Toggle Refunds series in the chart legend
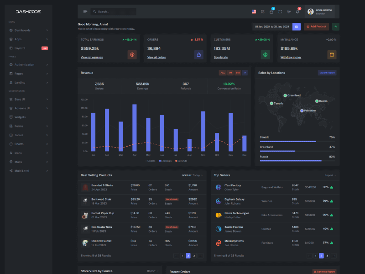Image resolution: width=365 pixels, height=274 pixels. point(181,161)
